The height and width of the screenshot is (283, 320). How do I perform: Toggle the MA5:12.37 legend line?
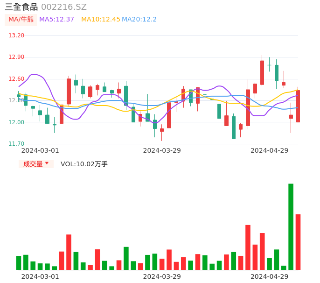point(56,20)
